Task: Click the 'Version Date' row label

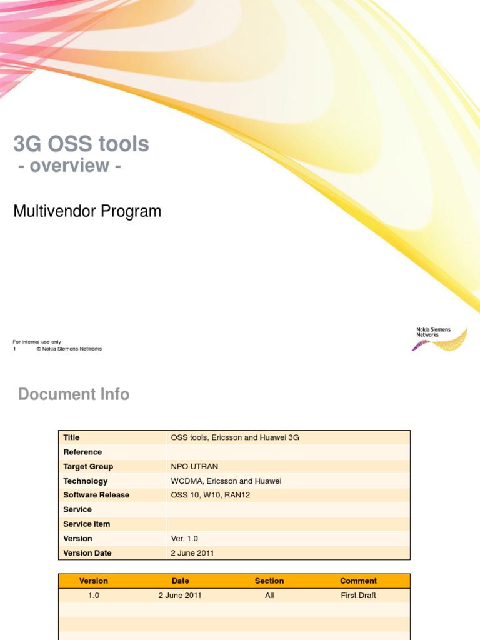Action: pyautogui.click(x=87, y=552)
